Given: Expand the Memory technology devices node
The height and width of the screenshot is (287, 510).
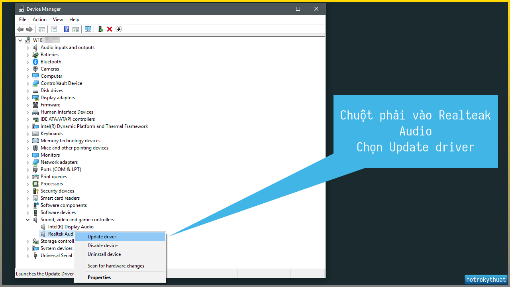Looking at the screenshot, I should pyautogui.click(x=28, y=141).
